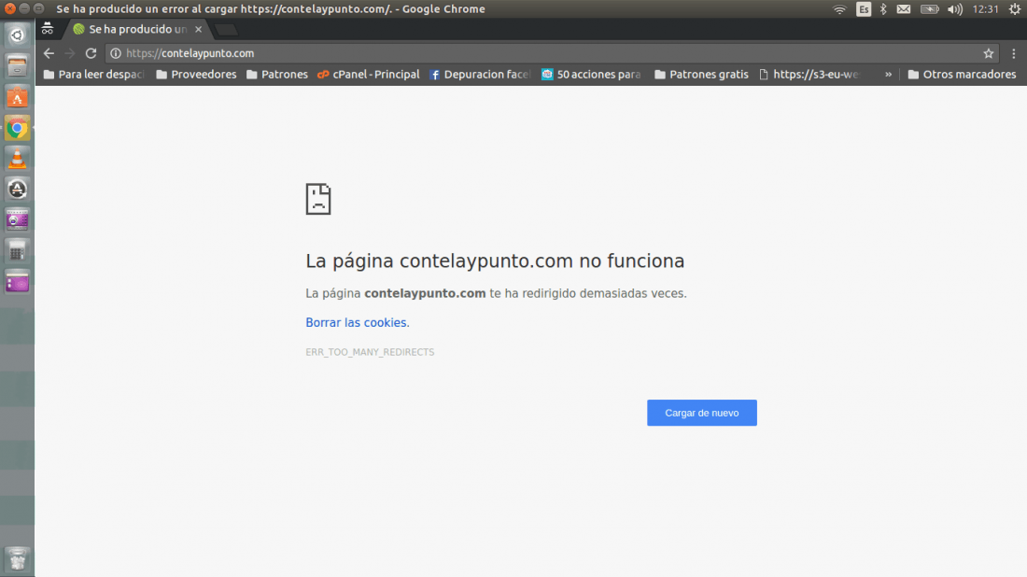Screen dimensions: 1027x577
Task: Click the Google Chrome launcher icon
Action: [17, 128]
